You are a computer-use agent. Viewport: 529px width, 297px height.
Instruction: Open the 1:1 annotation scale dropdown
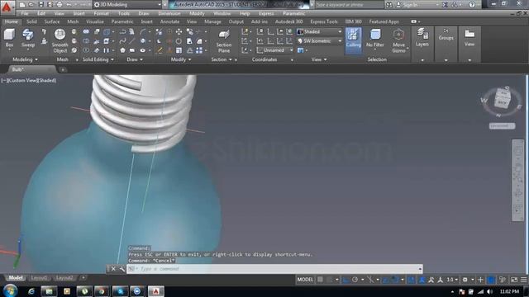pos(452,280)
